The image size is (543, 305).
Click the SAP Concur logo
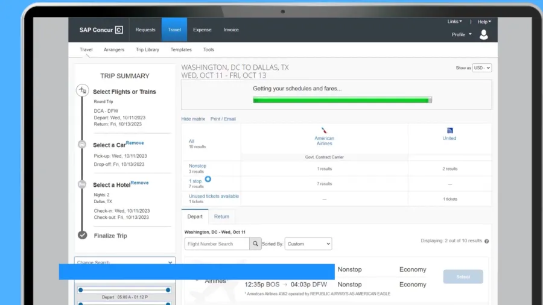tap(101, 30)
